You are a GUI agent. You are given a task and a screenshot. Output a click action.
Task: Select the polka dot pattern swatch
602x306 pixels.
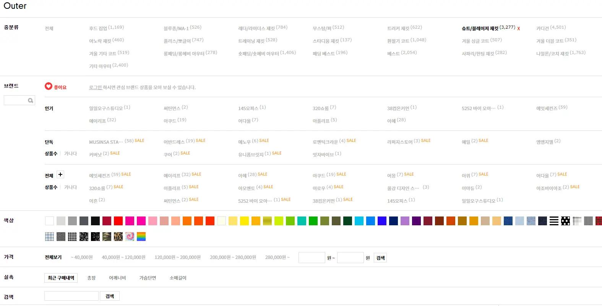pos(565,221)
